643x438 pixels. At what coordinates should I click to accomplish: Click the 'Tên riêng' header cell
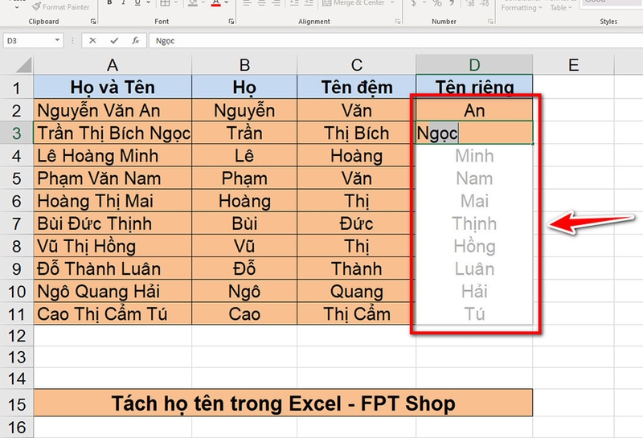(474, 88)
